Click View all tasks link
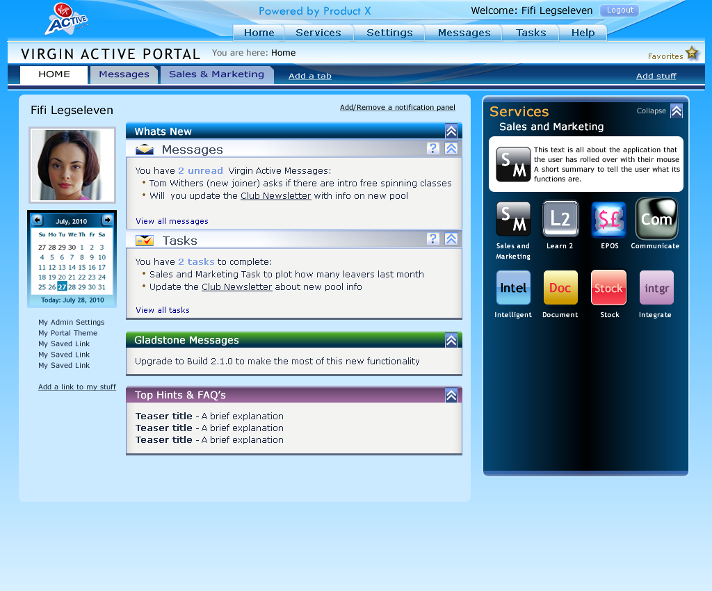The width and height of the screenshot is (712, 591). tap(163, 310)
